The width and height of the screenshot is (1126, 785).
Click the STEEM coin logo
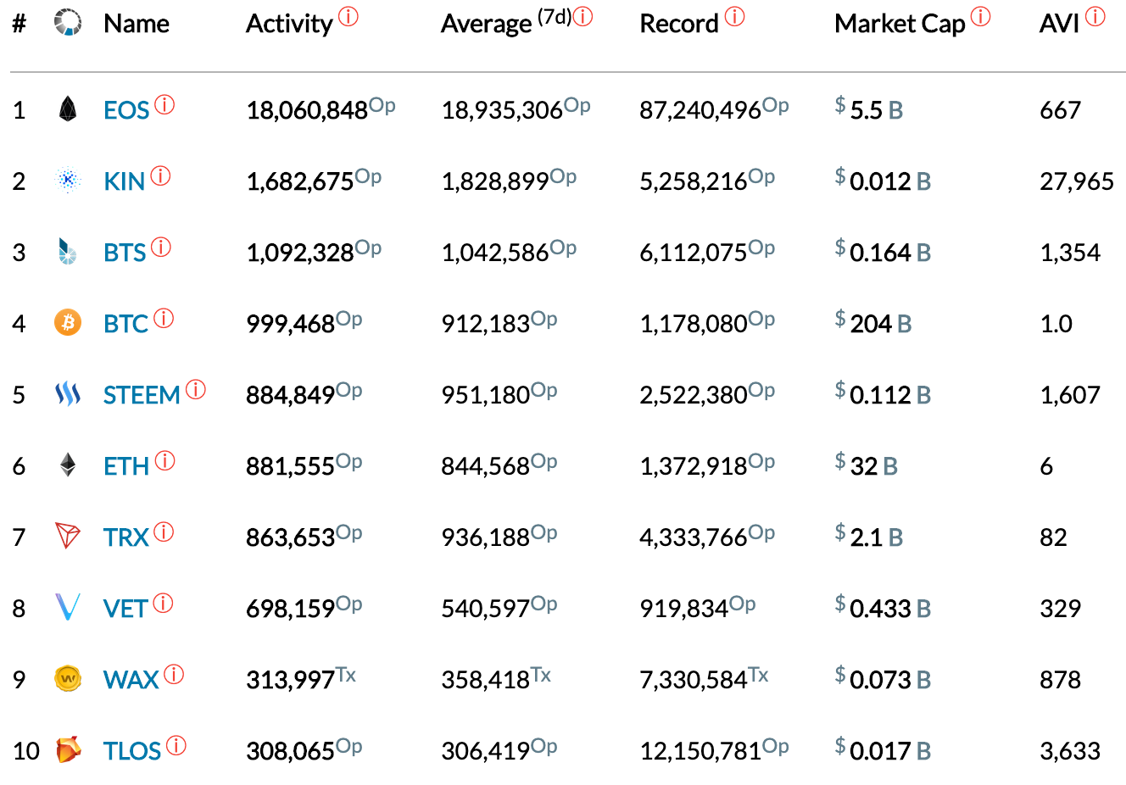point(68,394)
